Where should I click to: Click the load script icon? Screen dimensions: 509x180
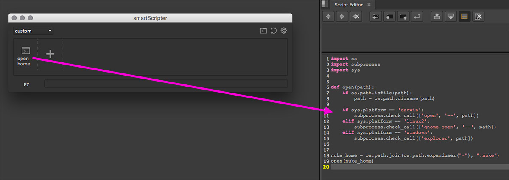point(390,17)
